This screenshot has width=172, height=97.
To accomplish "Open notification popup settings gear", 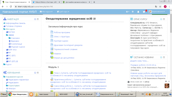I will tap(166, 81).
